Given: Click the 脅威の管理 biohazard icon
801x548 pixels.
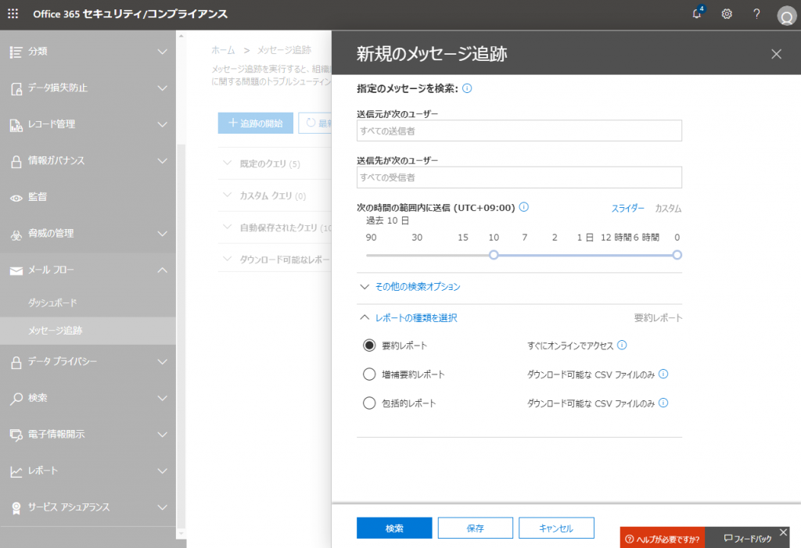Looking at the screenshot, I should [16, 235].
